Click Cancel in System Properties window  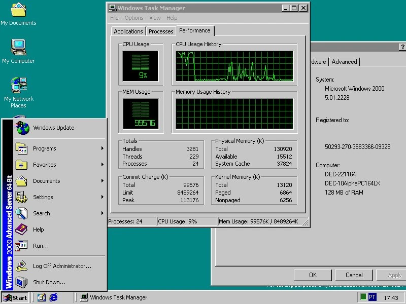coord(354,275)
